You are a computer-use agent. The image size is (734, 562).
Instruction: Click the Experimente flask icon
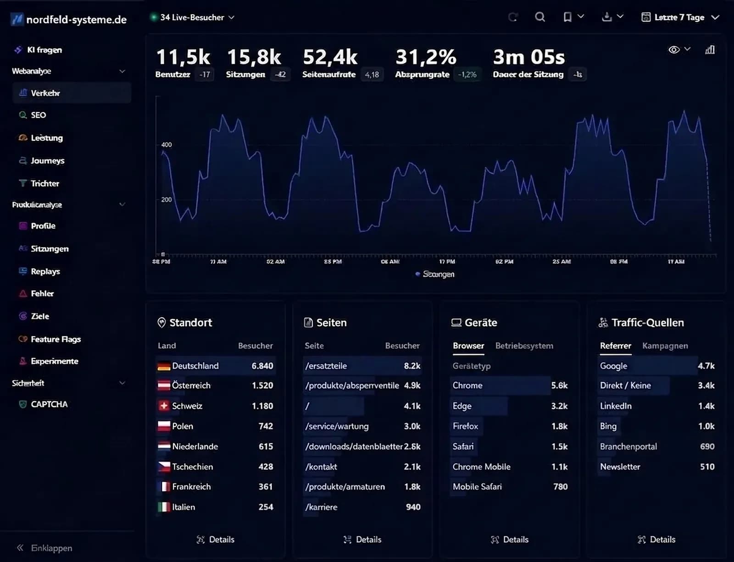[x=23, y=361]
